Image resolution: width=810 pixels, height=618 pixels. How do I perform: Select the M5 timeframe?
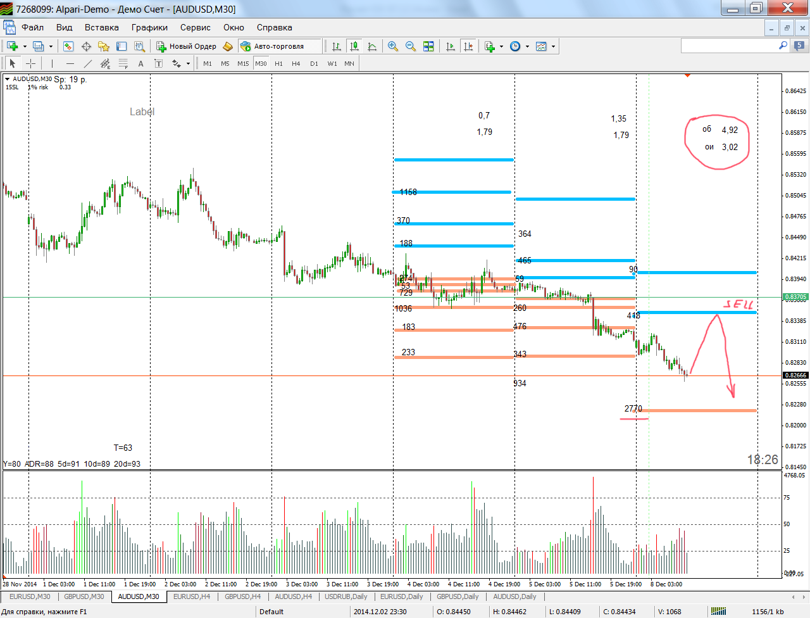coord(225,63)
